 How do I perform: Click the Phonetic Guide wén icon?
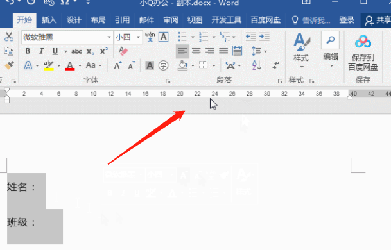coord(150,37)
